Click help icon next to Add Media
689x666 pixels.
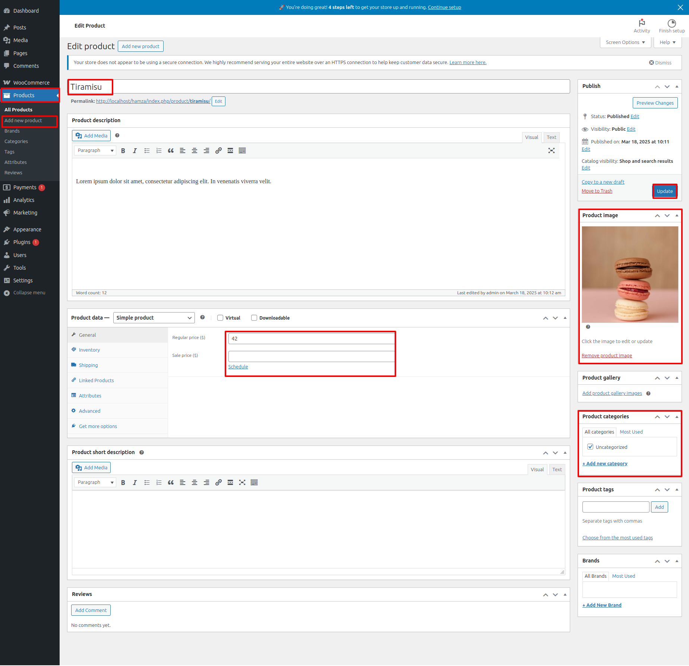117,136
